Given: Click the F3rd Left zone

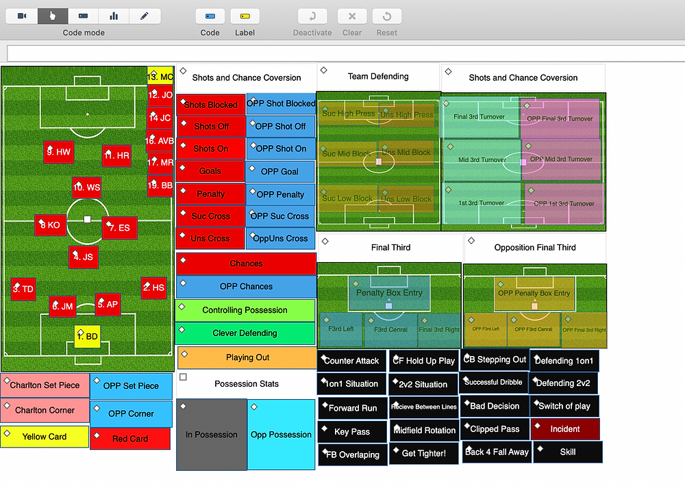Looking at the screenshot, I should click(x=341, y=329).
